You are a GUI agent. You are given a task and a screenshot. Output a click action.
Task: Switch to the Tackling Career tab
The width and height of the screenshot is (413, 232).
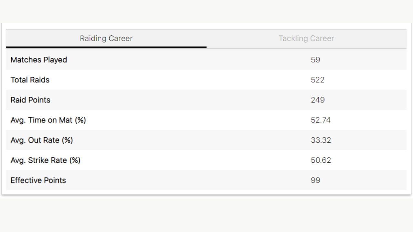(x=306, y=38)
